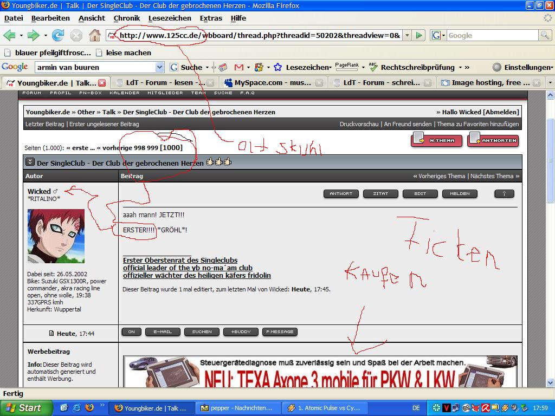The width and height of the screenshot is (555, 416).
Task: Click the EDIT post button
Action: [x=420, y=193]
